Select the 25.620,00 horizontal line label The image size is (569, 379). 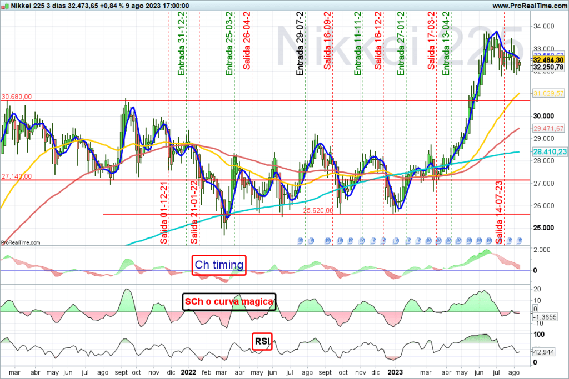pyautogui.click(x=318, y=210)
